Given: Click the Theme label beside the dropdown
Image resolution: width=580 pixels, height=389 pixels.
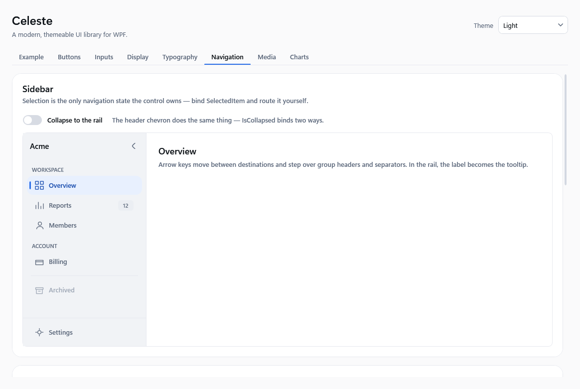Looking at the screenshot, I should pos(483,25).
